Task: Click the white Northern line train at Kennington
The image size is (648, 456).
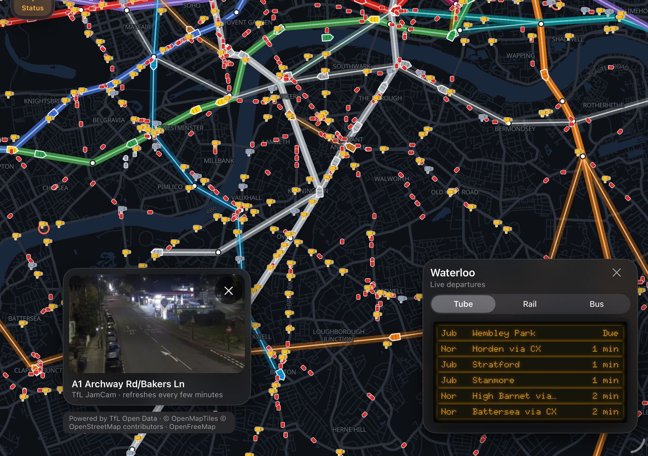Action: point(320,192)
